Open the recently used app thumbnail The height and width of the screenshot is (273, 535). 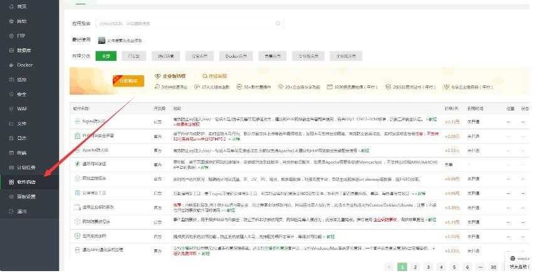click(102, 40)
